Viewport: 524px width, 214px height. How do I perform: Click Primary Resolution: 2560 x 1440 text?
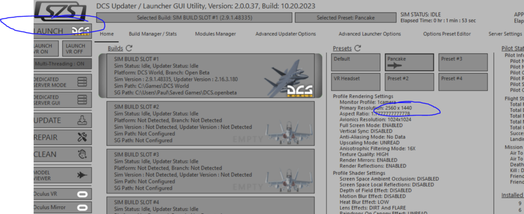(x=376, y=108)
